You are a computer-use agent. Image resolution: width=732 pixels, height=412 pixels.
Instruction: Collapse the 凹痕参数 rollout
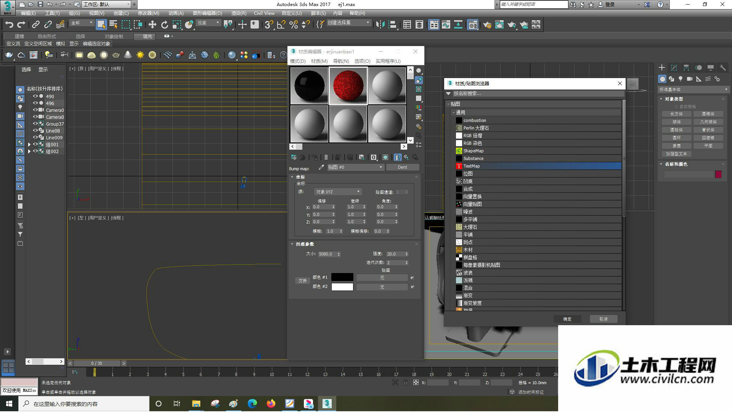point(292,244)
